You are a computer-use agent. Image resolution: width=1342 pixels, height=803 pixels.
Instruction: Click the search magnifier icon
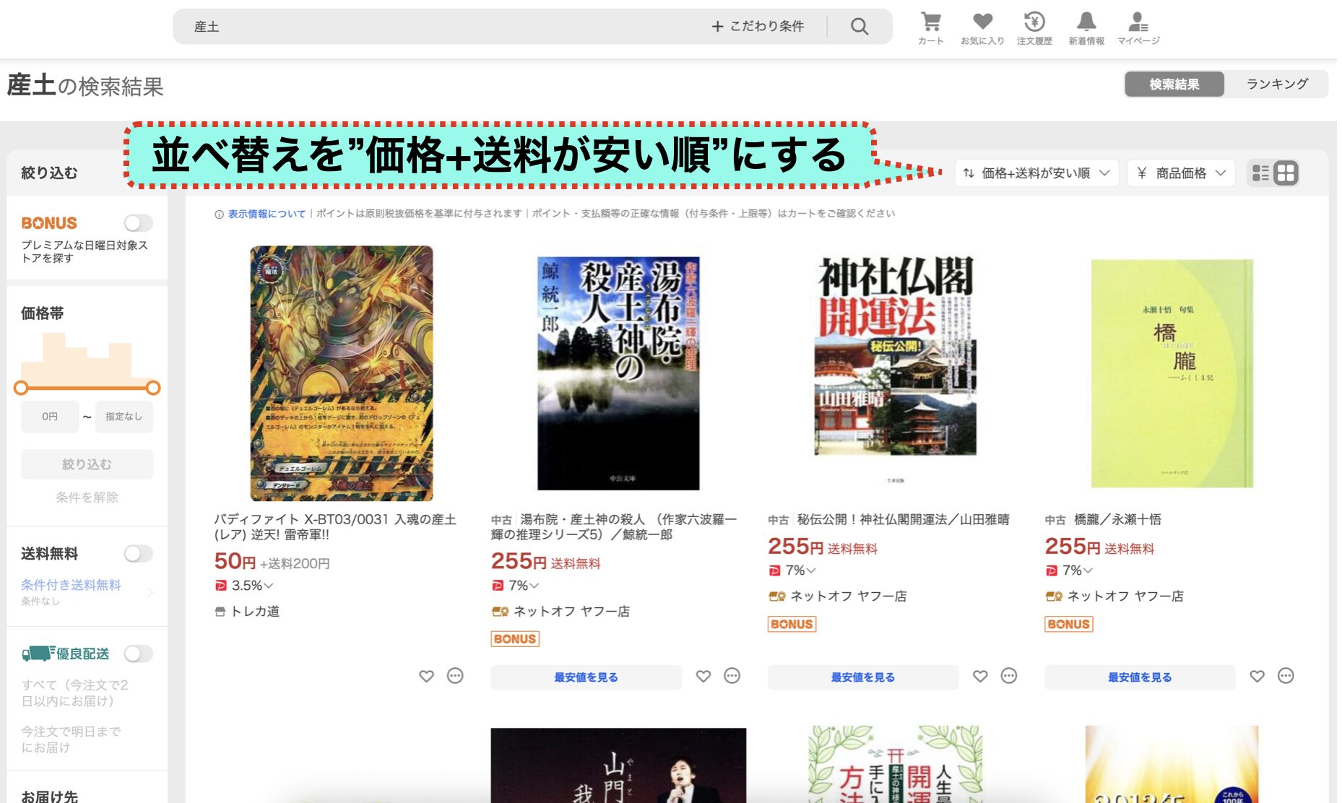[859, 27]
